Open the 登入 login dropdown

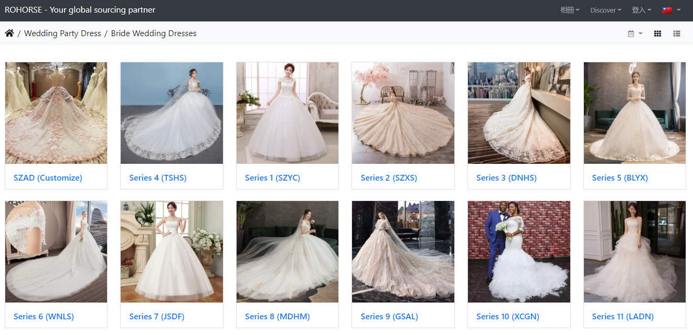tap(641, 10)
